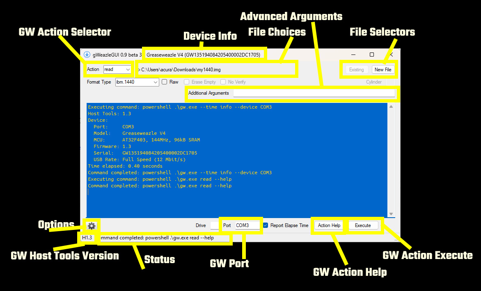
Task: Enable the Raw checkbox
Action: [x=164, y=82]
